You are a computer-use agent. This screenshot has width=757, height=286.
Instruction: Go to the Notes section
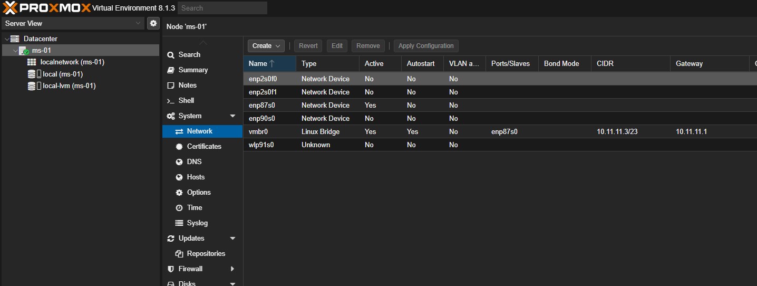click(x=187, y=85)
